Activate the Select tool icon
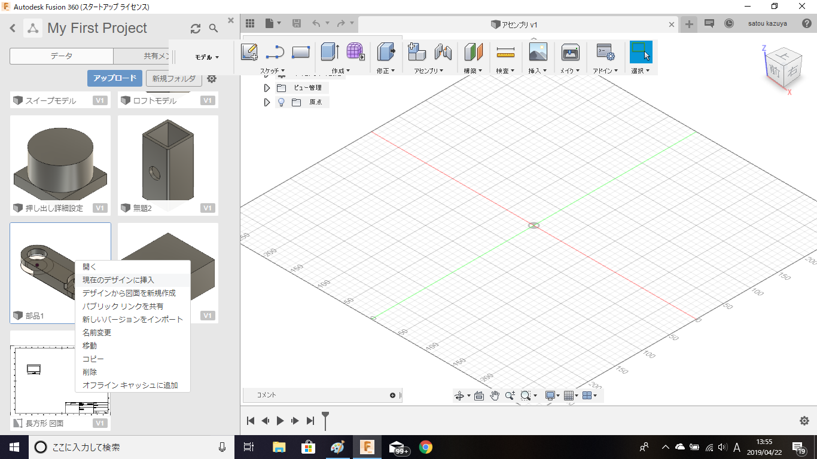The height and width of the screenshot is (459, 817). point(641,52)
